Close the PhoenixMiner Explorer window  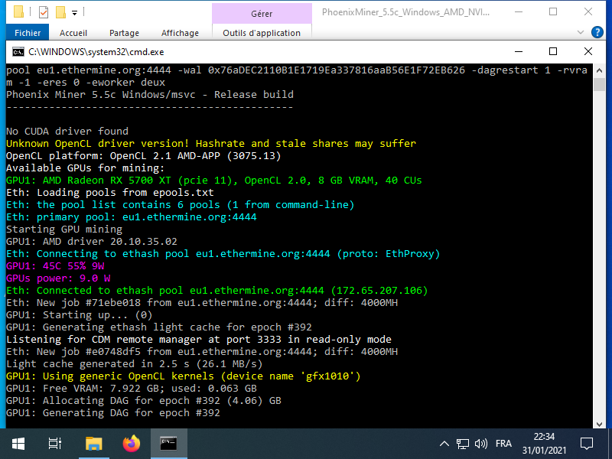pyautogui.click(x=588, y=12)
